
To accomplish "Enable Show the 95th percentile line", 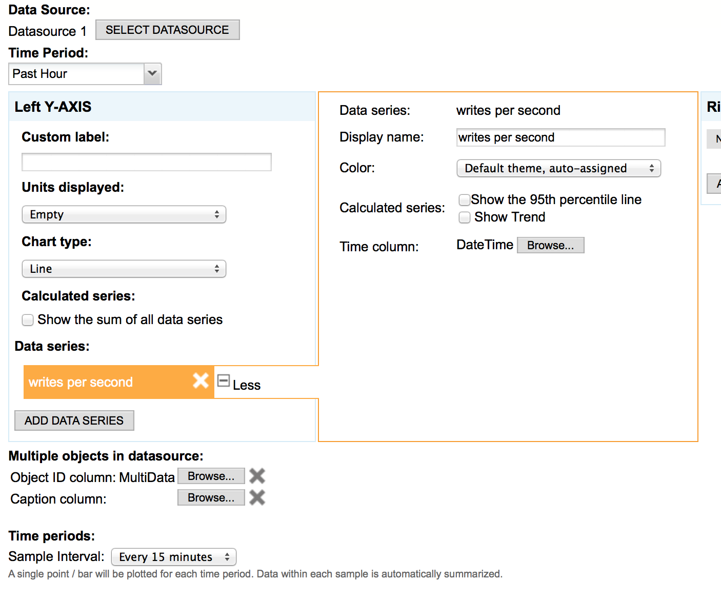I will click(465, 200).
